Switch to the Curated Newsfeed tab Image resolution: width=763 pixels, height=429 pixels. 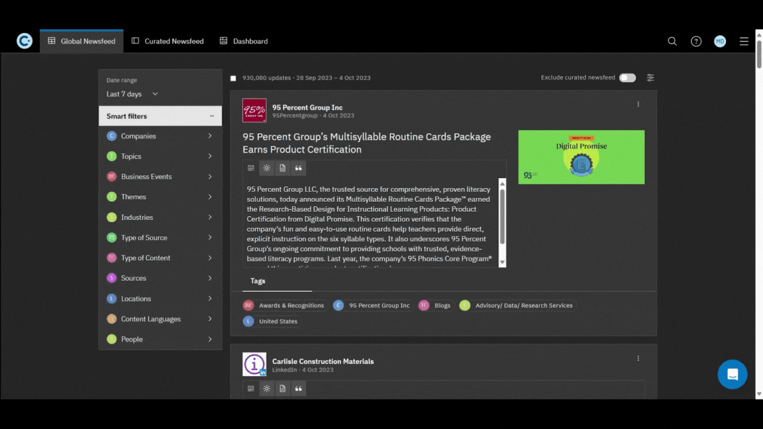click(x=168, y=41)
